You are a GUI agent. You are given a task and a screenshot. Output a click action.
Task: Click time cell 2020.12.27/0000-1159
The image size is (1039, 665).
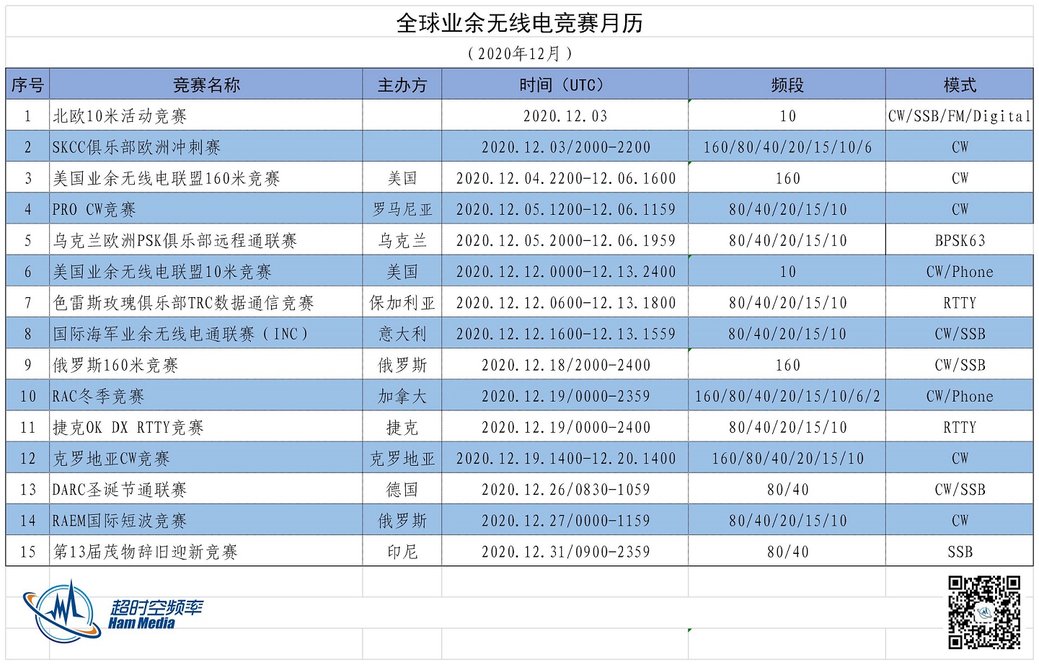[565, 520]
